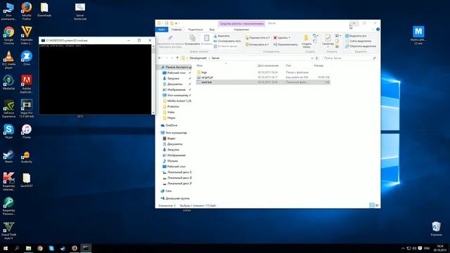
Task: Launch Grand Theft Auto V shortcut
Action: click(x=9, y=231)
